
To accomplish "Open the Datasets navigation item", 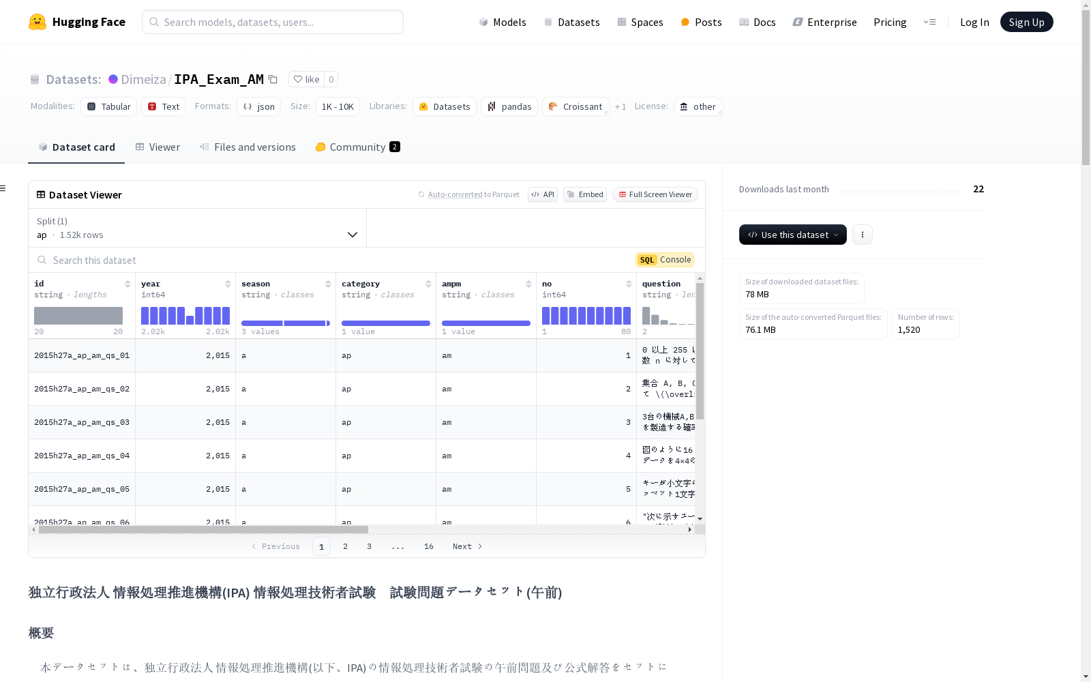I will pyautogui.click(x=571, y=22).
